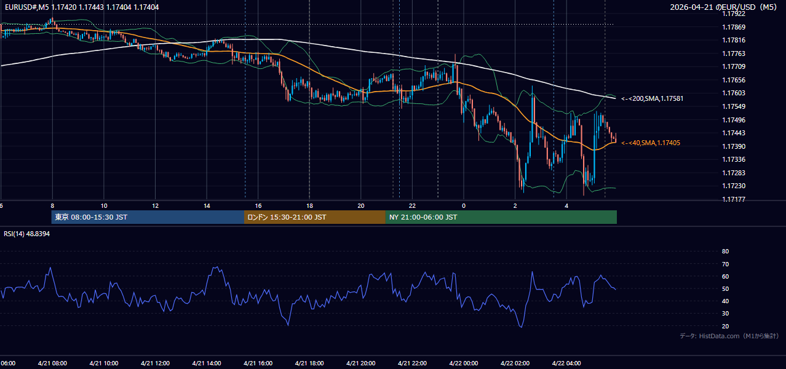Screen dimensions: 786x369
Task: Click price axis value 1.17869
Action: pos(733,27)
